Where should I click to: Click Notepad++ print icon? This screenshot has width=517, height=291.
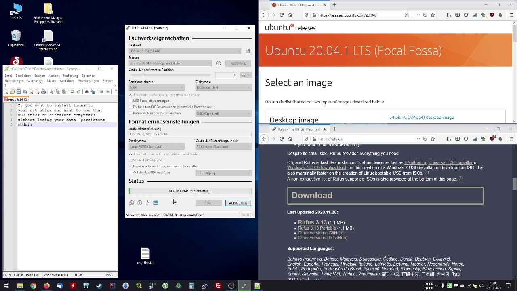[43, 92]
